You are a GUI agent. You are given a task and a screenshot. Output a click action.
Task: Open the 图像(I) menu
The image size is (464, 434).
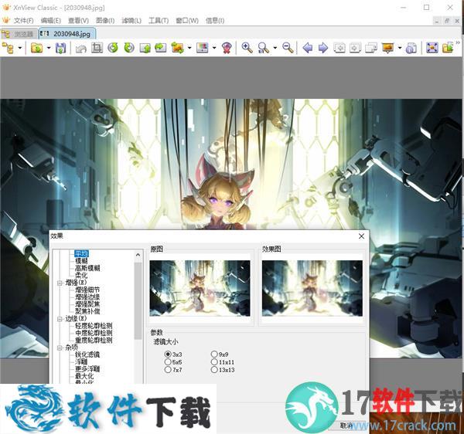(105, 20)
